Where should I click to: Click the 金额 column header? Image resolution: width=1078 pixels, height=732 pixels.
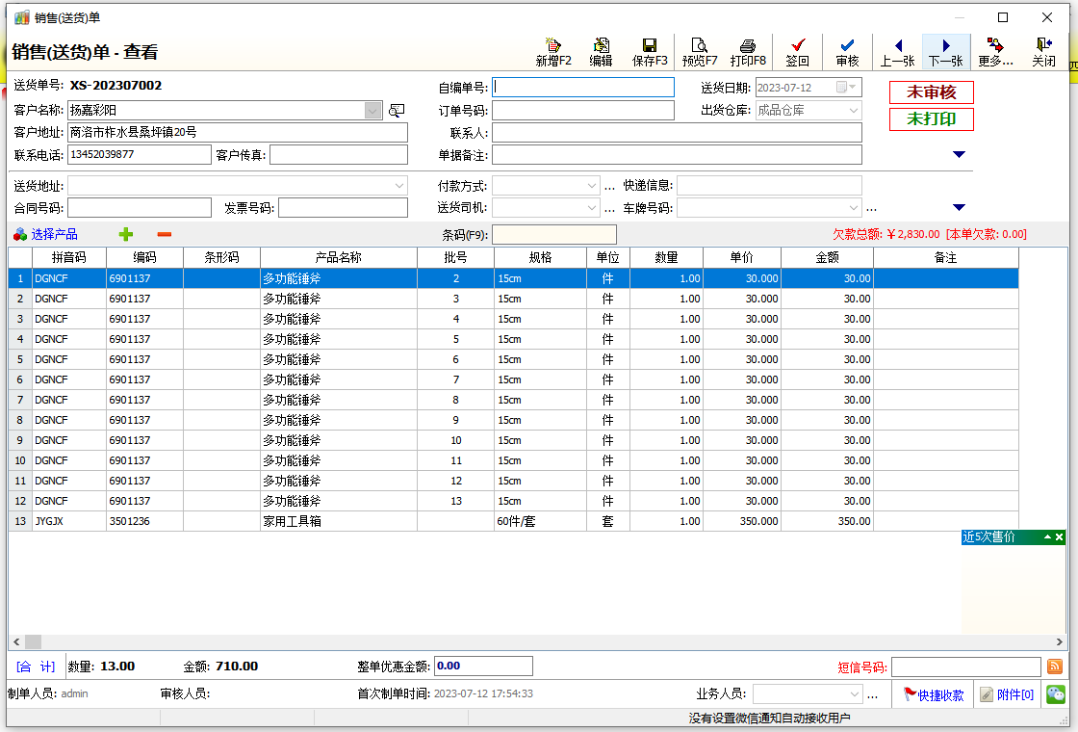click(827, 257)
